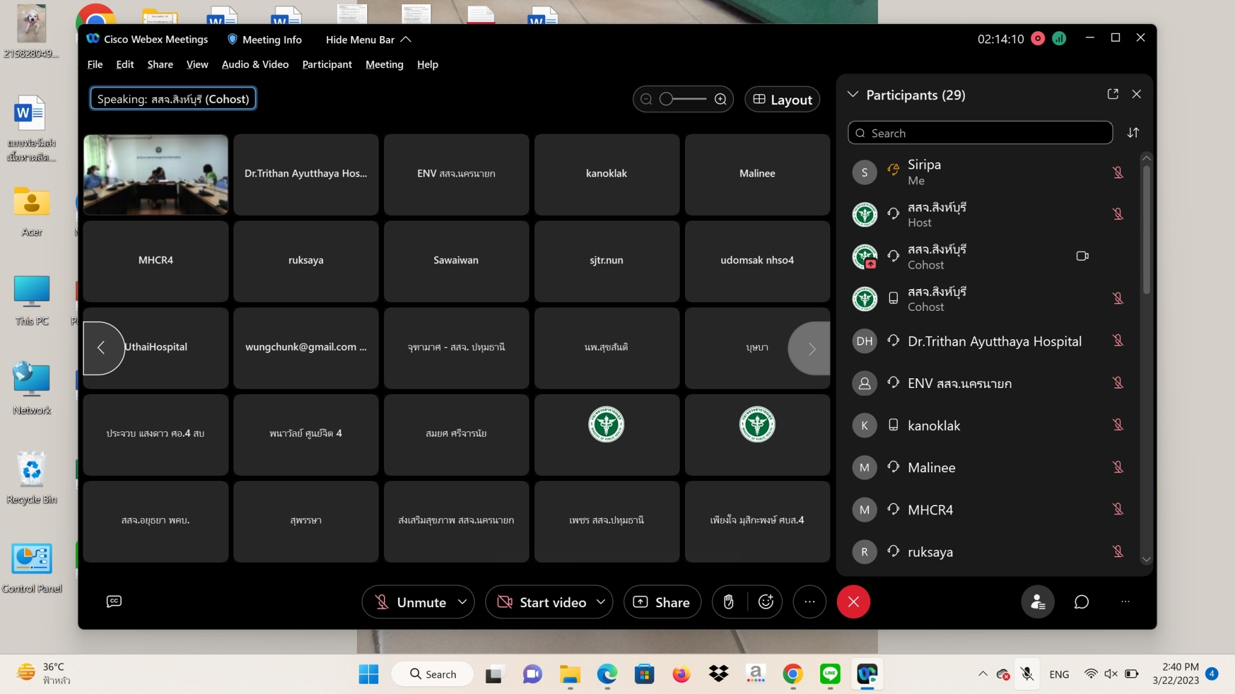Toggle mute icon on kanoklak row
1235x694 pixels.
[x=1117, y=425]
